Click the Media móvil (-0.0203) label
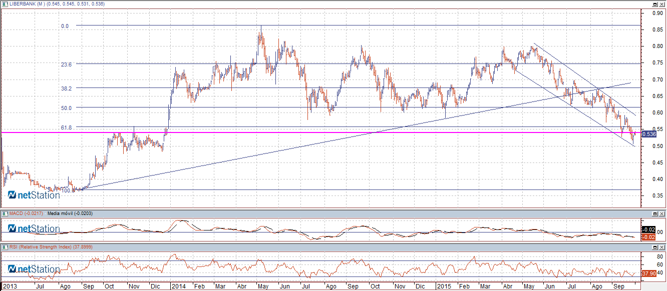The image size is (667, 291). (x=70, y=213)
